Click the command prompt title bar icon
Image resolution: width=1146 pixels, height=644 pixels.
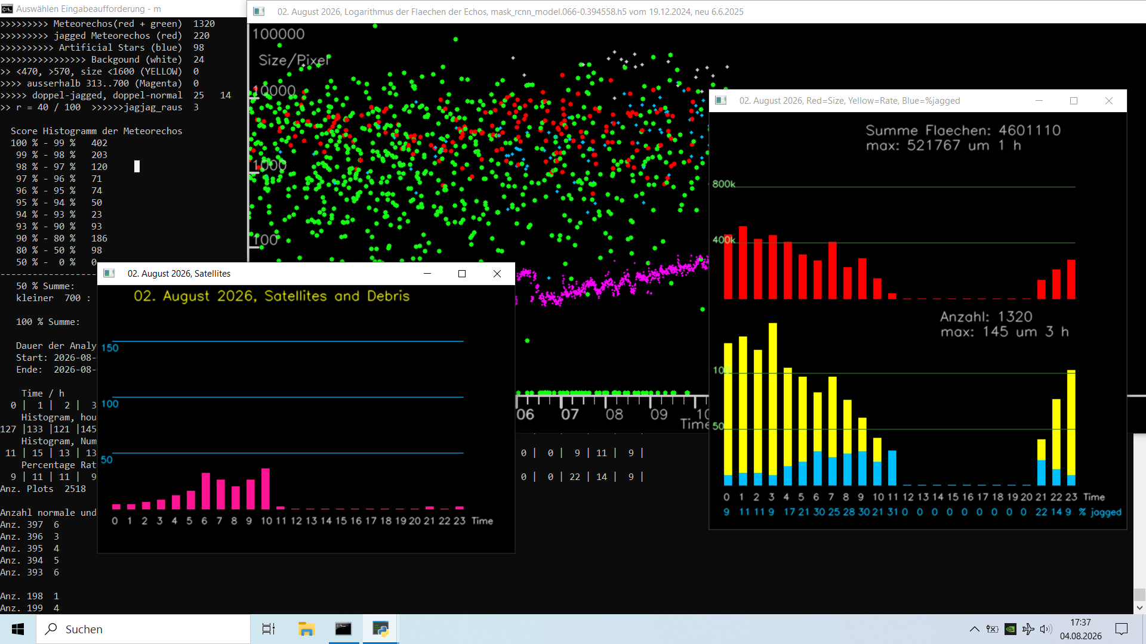pyautogui.click(x=7, y=9)
